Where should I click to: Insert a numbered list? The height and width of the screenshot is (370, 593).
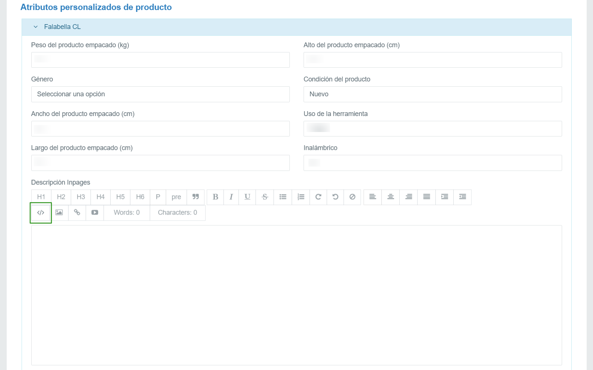tap(301, 197)
